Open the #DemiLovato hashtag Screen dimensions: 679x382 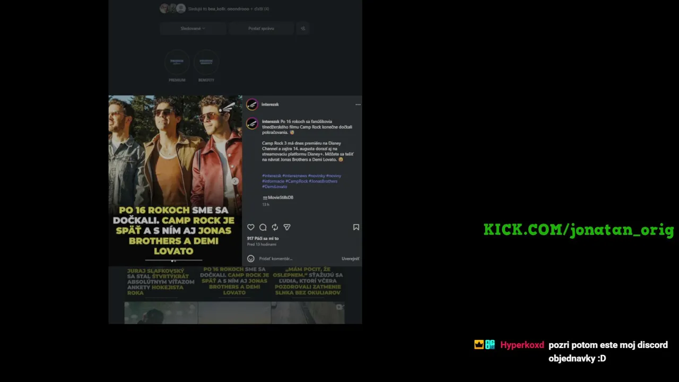(x=274, y=187)
